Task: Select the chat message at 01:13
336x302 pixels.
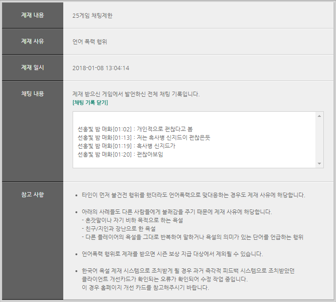Action: (x=144, y=137)
